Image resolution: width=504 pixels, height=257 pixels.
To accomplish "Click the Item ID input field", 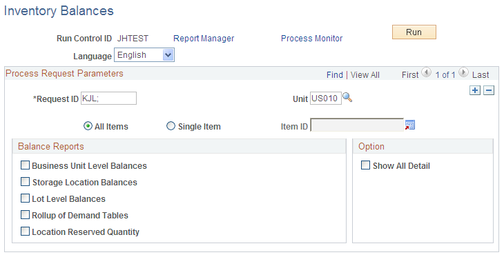I will pyautogui.click(x=357, y=125).
